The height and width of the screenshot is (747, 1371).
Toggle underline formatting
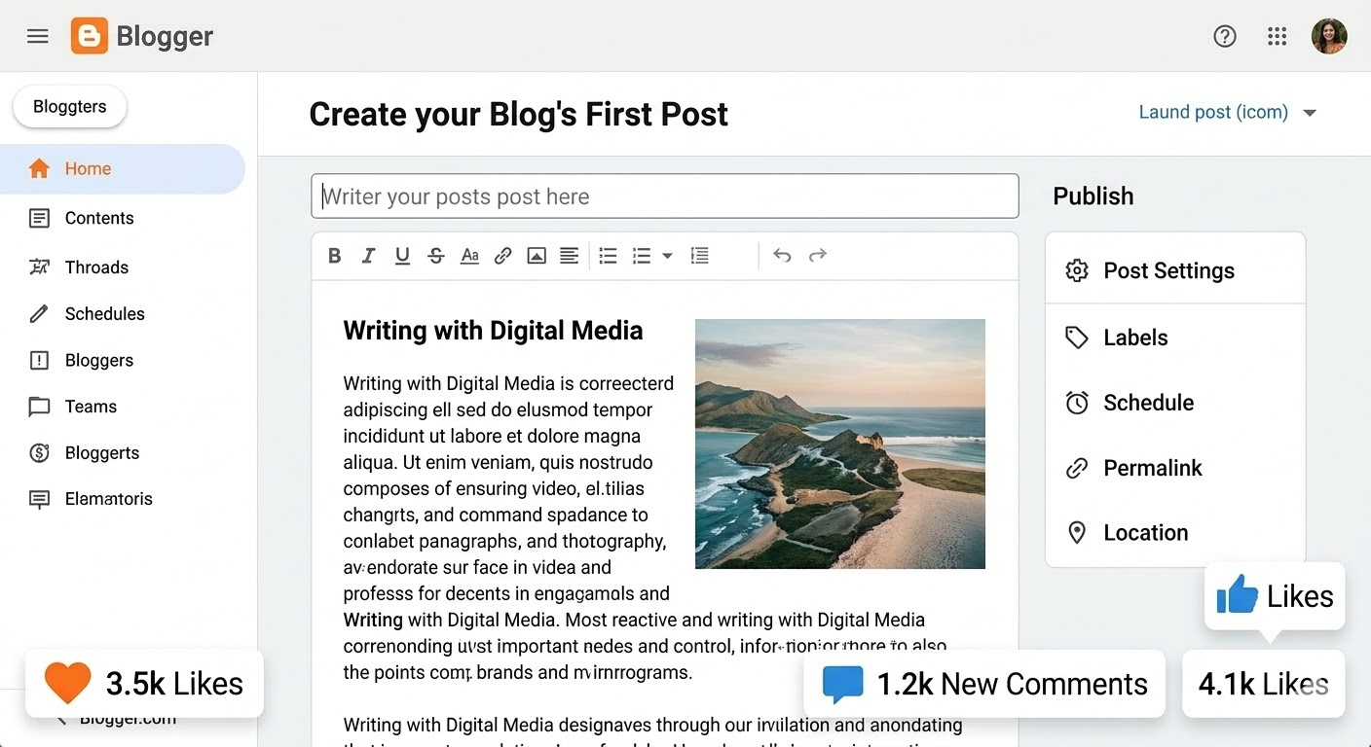pos(402,256)
